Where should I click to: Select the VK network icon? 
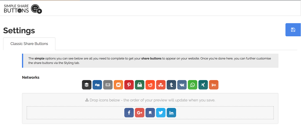tap(182, 85)
